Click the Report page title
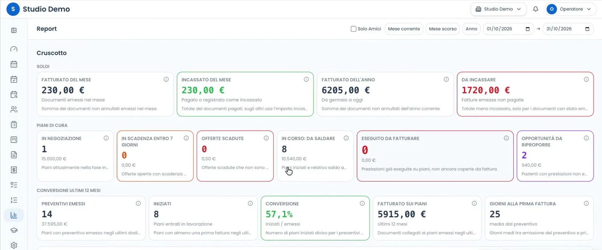602x250 pixels. coord(47,29)
